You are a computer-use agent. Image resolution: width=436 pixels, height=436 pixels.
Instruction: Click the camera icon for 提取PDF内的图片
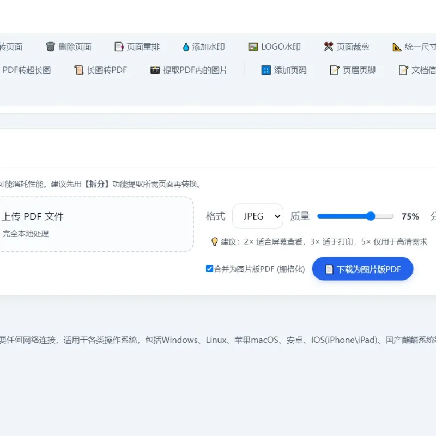(155, 70)
